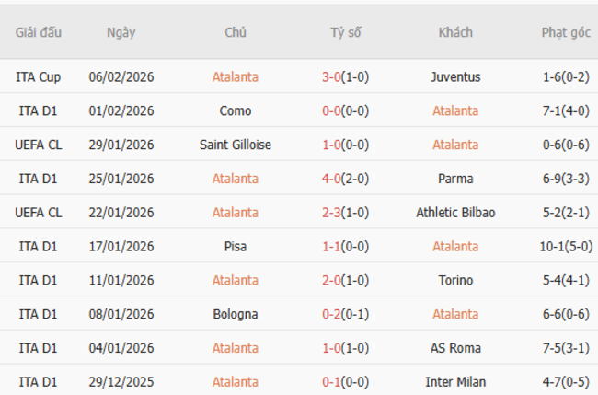Select the 1-1 score of the Pisa match
Viewport: 598px width, 395px height.
point(331,246)
